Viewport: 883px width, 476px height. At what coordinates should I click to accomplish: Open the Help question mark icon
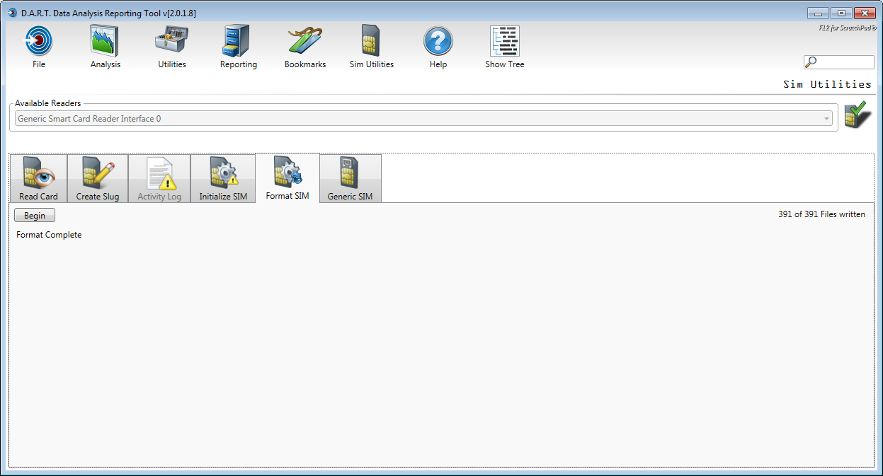438,41
